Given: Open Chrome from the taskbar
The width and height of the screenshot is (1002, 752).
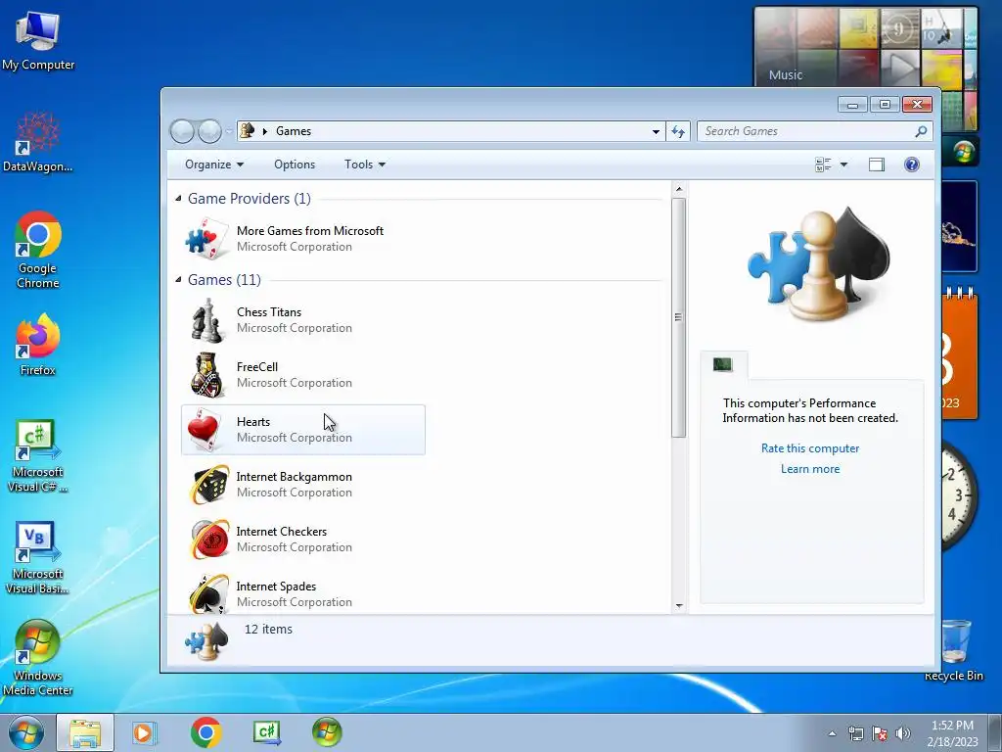Looking at the screenshot, I should point(205,732).
